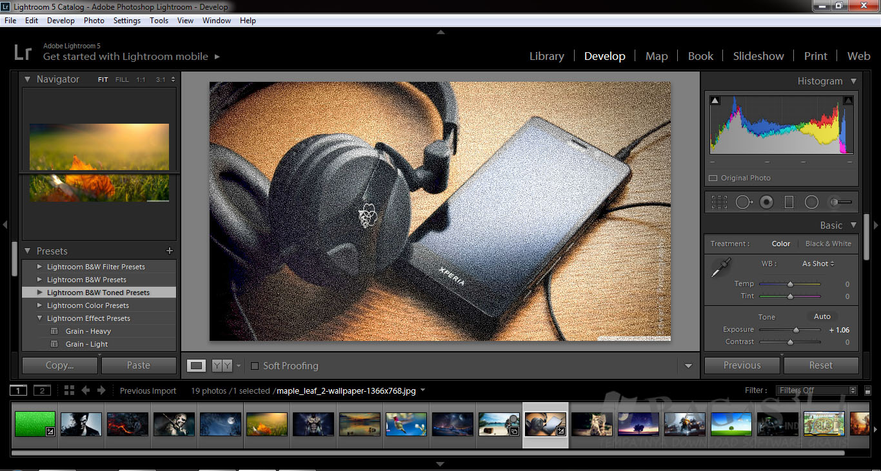
Task: Choose the Graduated Filter tool
Action: click(x=789, y=202)
